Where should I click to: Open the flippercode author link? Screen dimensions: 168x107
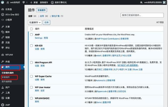tap(102, 91)
